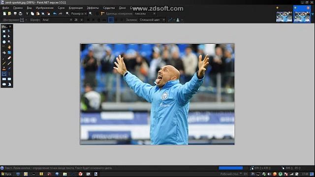
Task: Toggle bold text formatting
Action: click(88, 20)
